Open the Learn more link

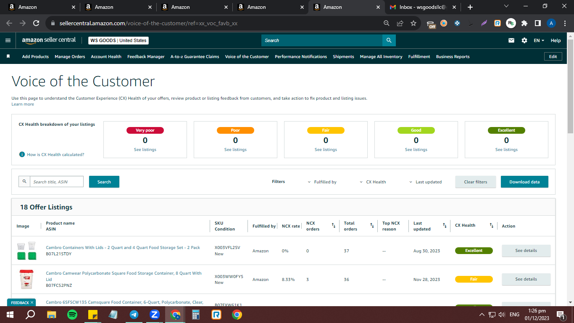coord(23,104)
